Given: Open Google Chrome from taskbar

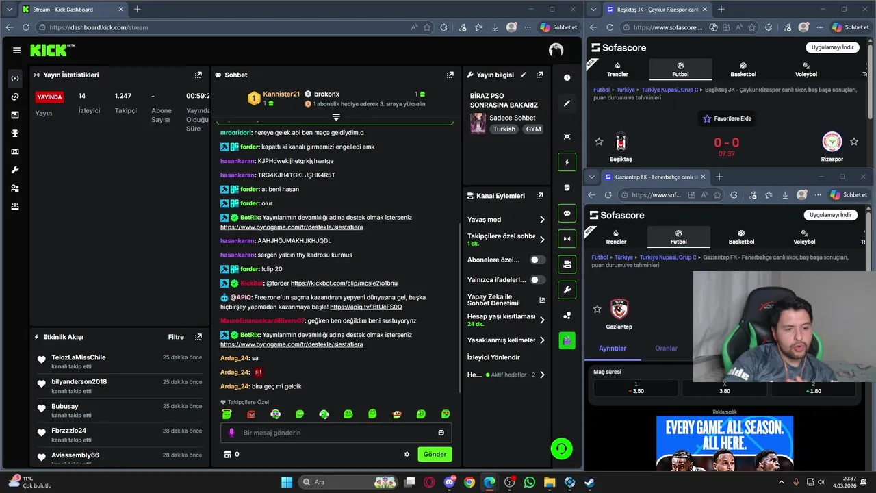Looking at the screenshot, I should coord(469,482).
